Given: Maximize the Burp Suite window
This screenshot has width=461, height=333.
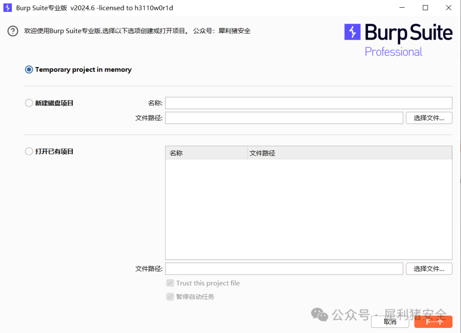Looking at the screenshot, I should pyautogui.click(x=425, y=8).
